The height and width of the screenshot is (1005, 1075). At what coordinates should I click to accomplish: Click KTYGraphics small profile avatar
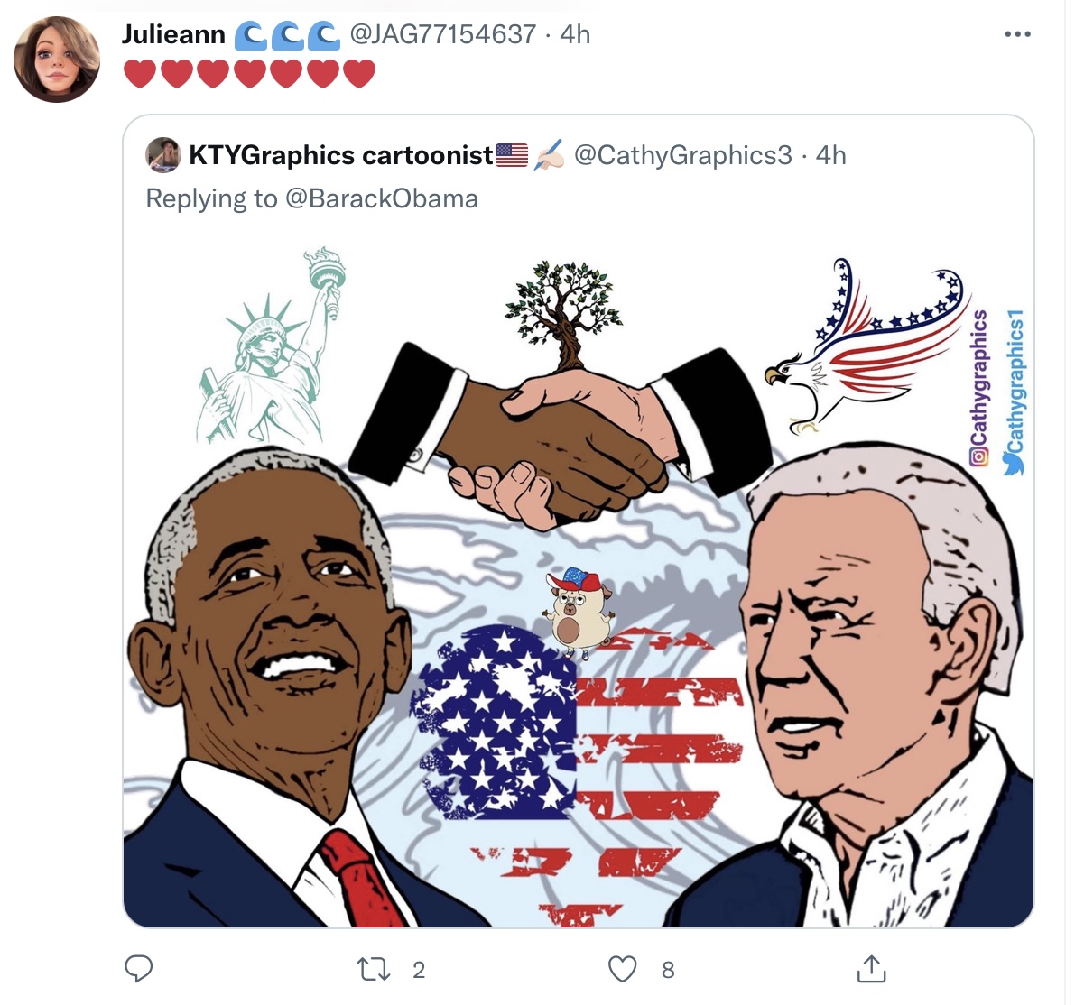pyautogui.click(x=163, y=155)
